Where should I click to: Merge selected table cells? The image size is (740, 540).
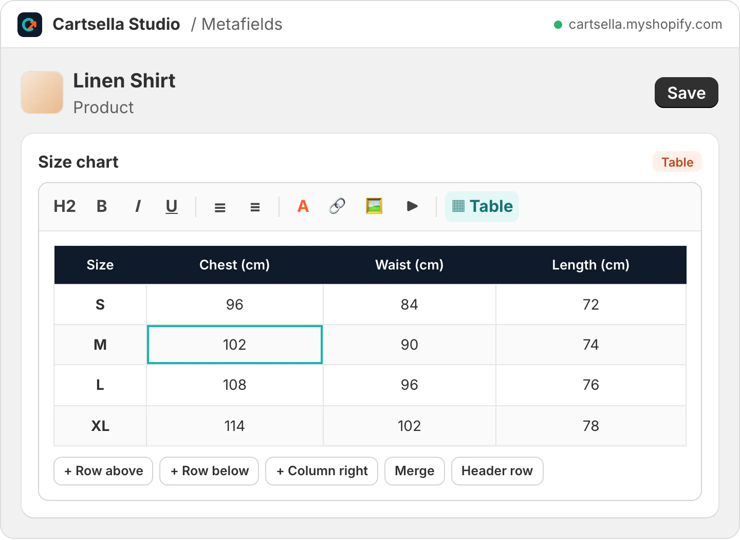pos(415,471)
